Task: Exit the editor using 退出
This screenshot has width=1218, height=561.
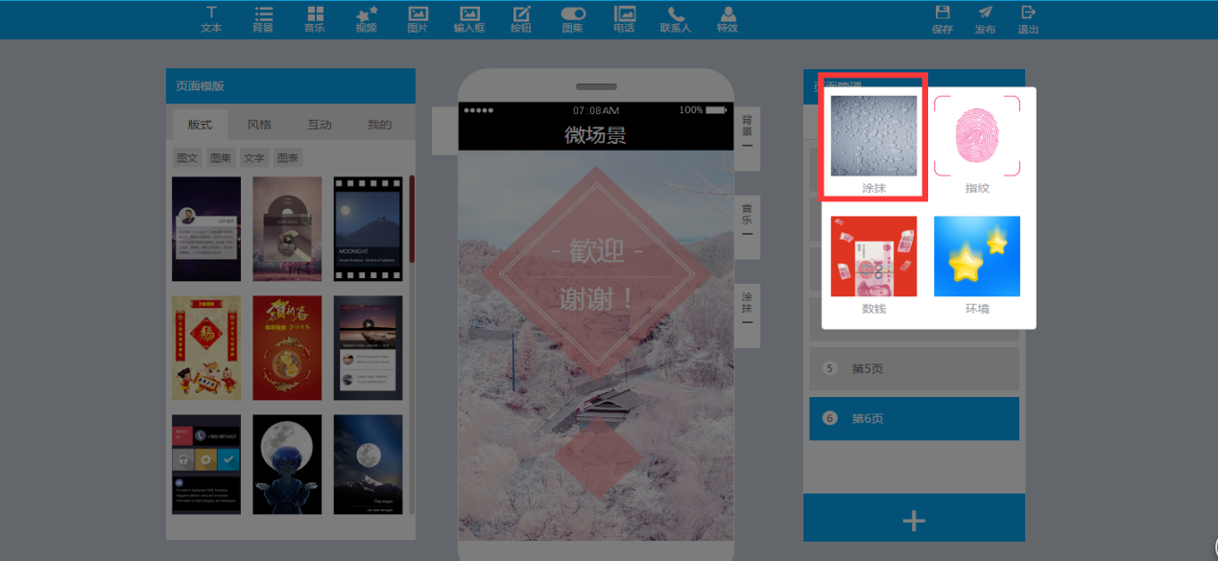Action: [1028, 19]
